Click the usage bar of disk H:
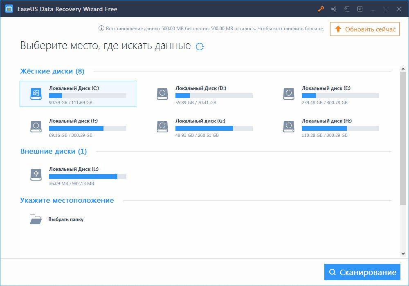 pyautogui.click(x=340, y=128)
